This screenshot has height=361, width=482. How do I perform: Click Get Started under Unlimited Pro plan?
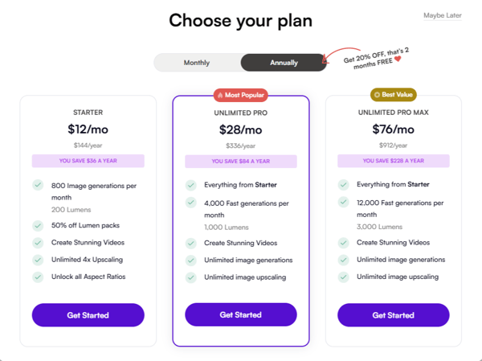(x=241, y=314)
